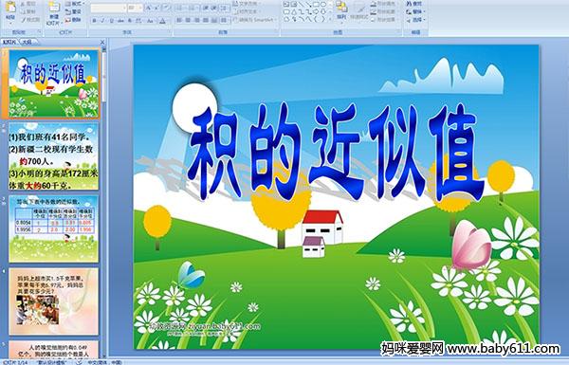Click the font color button

tap(163, 21)
